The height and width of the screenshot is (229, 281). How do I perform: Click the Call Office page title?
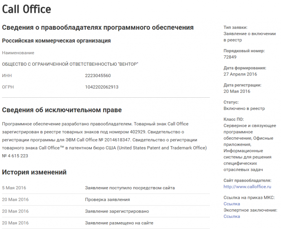click(x=26, y=9)
